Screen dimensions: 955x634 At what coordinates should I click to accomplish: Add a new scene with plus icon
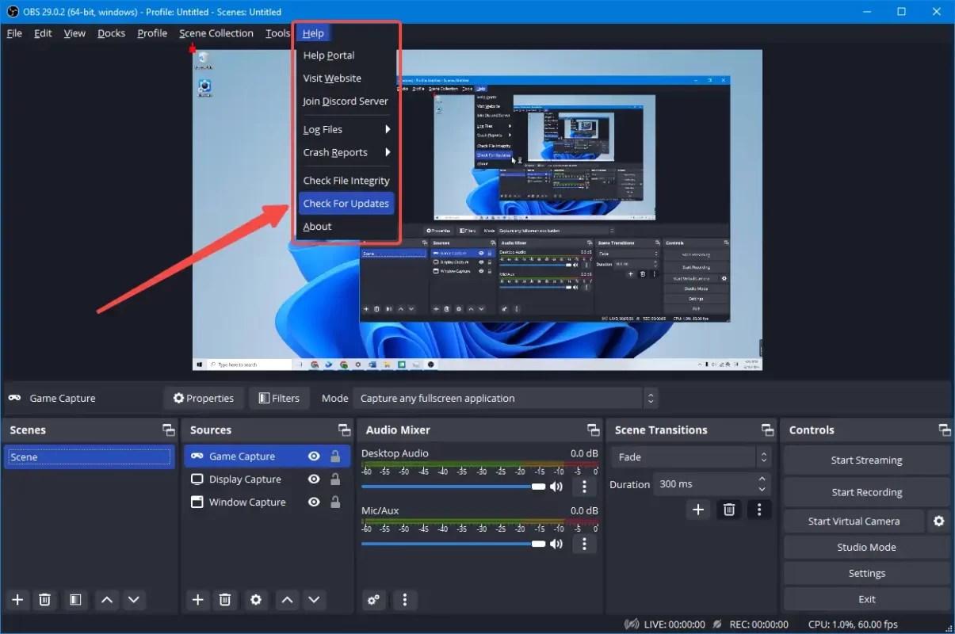point(17,600)
